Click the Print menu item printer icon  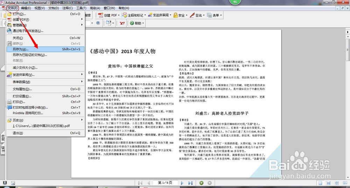click(x=9, y=102)
